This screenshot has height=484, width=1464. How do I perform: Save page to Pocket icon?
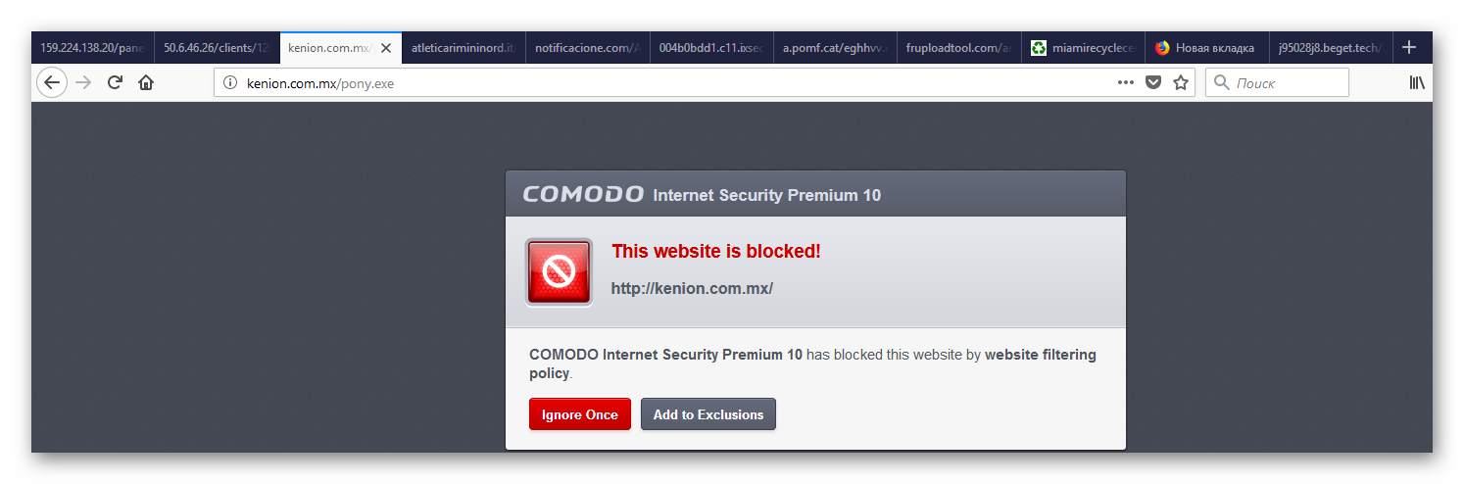[x=1153, y=83]
